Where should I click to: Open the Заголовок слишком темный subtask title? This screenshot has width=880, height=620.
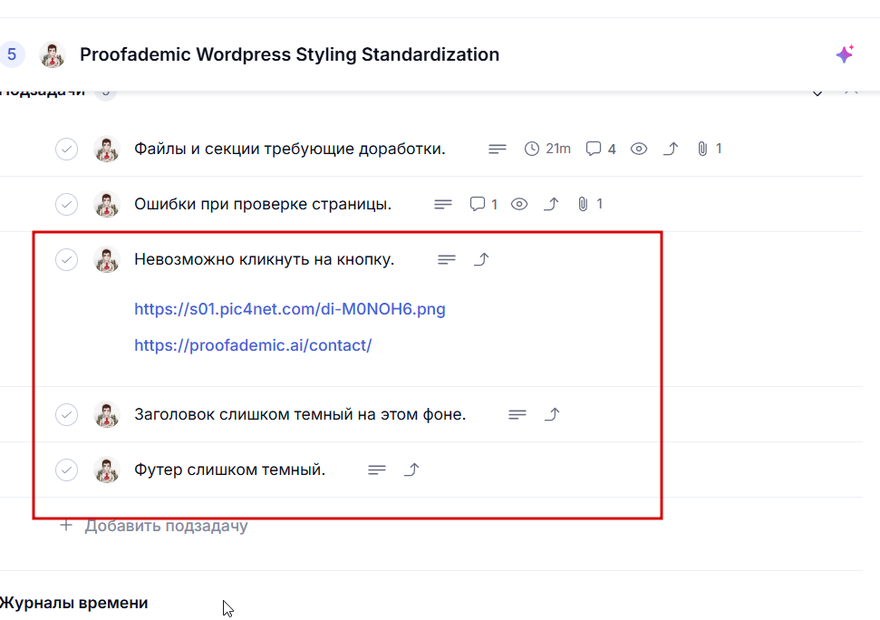(300, 414)
